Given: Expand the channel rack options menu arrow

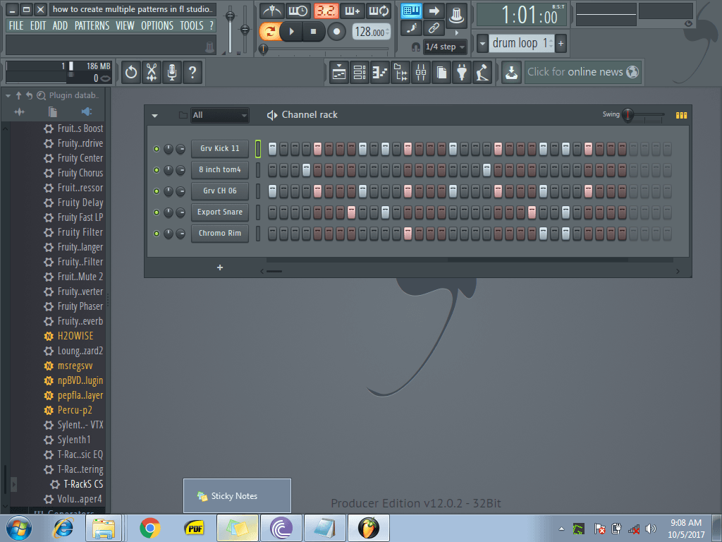Looking at the screenshot, I should coord(154,115).
